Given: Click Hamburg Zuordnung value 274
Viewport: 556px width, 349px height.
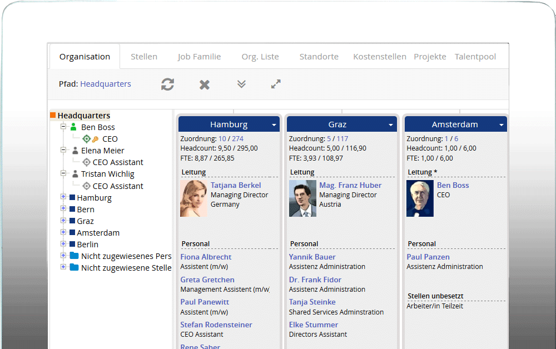Looking at the screenshot, I should (237, 138).
